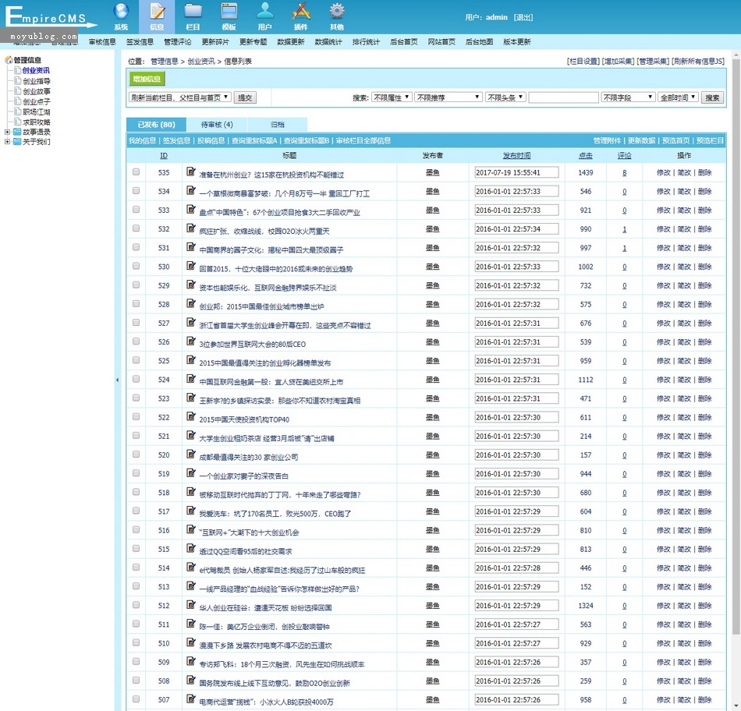Open the 插件 tools icon in top navigation
Viewport: 741px width, 711px height.
tap(301, 12)
